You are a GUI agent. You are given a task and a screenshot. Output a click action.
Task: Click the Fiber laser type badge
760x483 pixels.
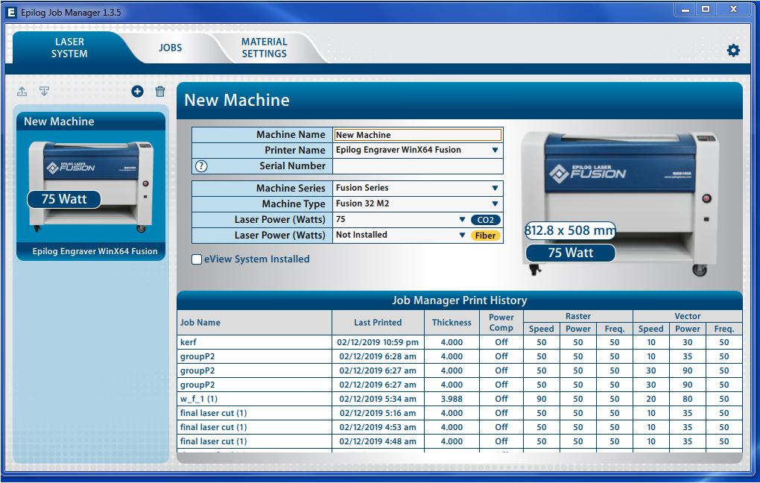[x=486, y=236]
